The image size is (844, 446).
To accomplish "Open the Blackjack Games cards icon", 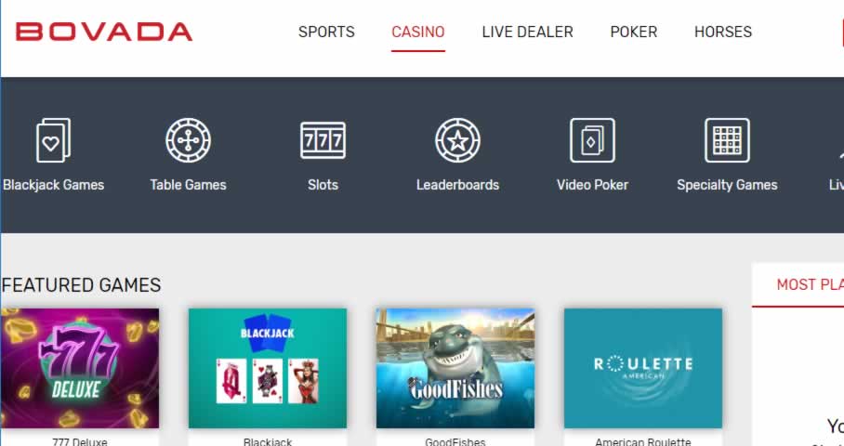I will point(53,140).
